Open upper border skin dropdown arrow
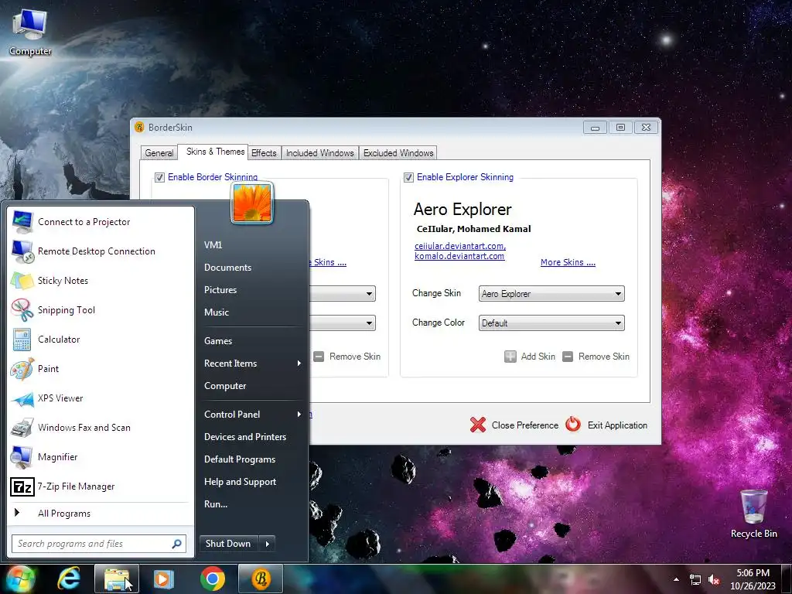Screen dimensions: 792x594 click(369, 293)
